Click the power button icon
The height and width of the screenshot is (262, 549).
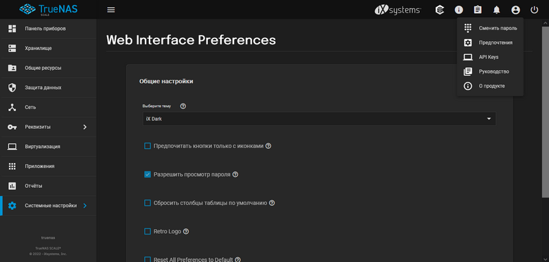[x=534, y=10]
